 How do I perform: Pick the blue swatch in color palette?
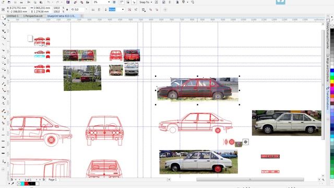[x=332, y=70]
